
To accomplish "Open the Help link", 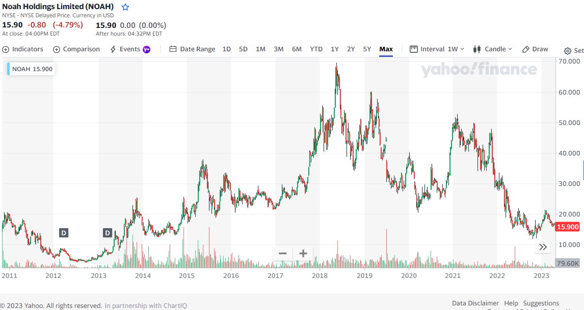I will tap(511, 303).
